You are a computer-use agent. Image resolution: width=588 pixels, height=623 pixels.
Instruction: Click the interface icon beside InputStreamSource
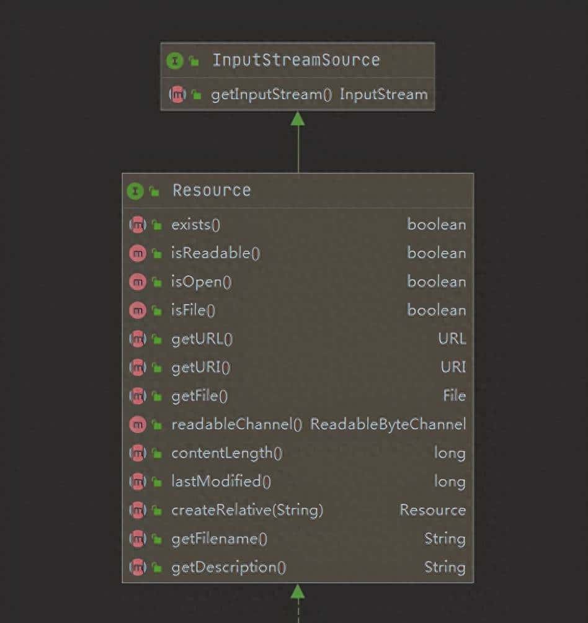click(175, 61)
